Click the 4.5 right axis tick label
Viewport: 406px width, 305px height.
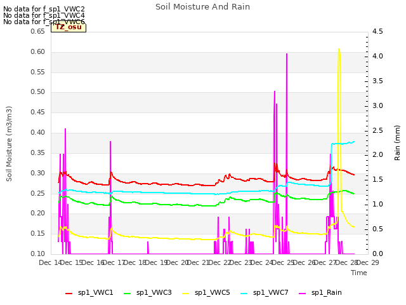377,32
